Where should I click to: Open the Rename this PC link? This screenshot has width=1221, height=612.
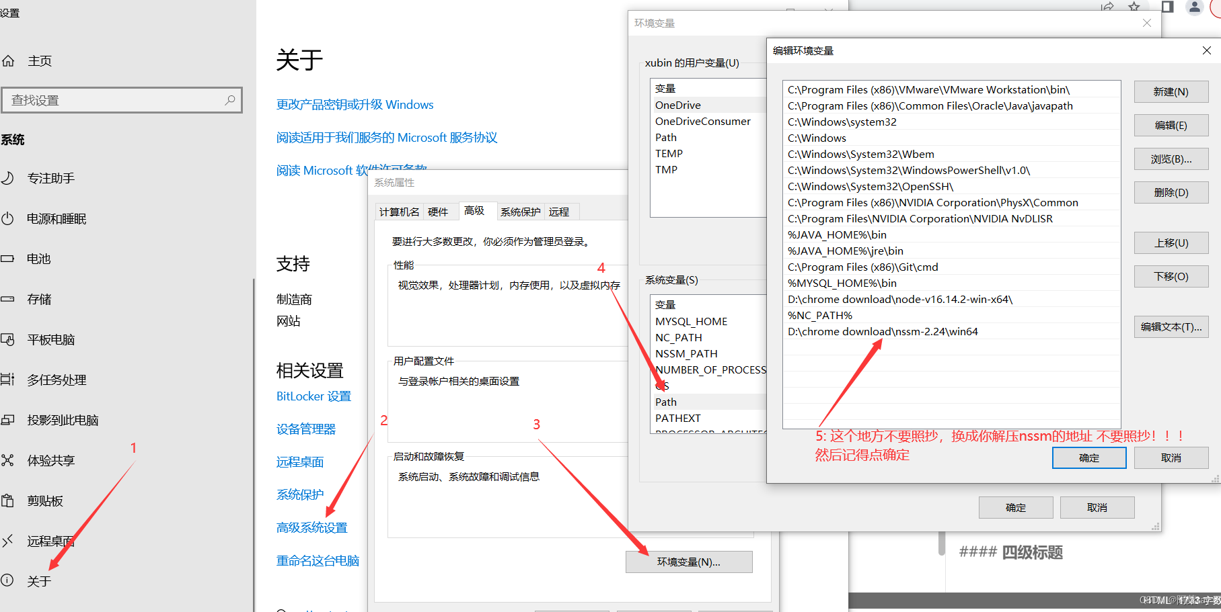[x=318, y=561]
